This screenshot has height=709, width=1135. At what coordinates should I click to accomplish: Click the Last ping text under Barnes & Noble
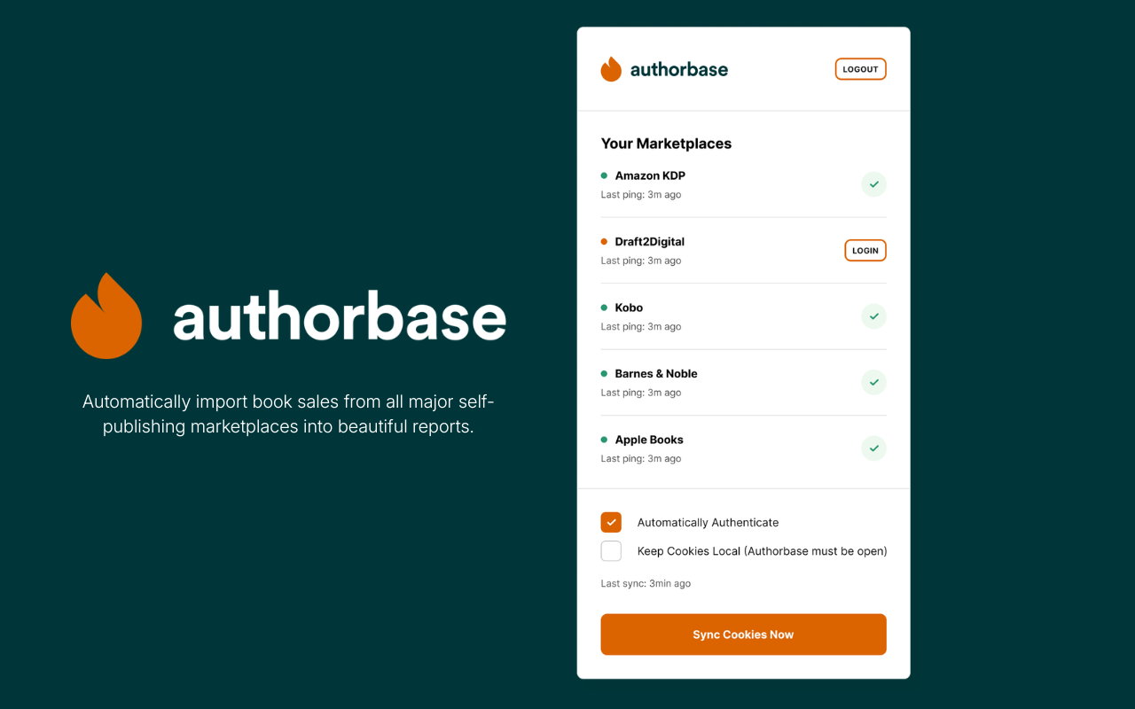pyautogui.click(x=641, y=393)
